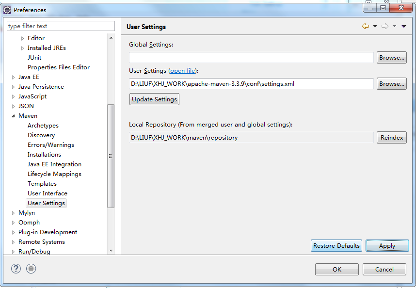Click the open file link

point(182,71)
